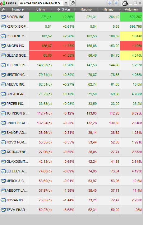Sort by Mínimo column header
Viewport: 143px width, 225px height.
(108, 9)
